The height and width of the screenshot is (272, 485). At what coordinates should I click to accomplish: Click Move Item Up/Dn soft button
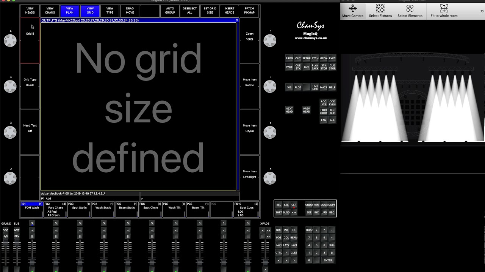(249, 132)
